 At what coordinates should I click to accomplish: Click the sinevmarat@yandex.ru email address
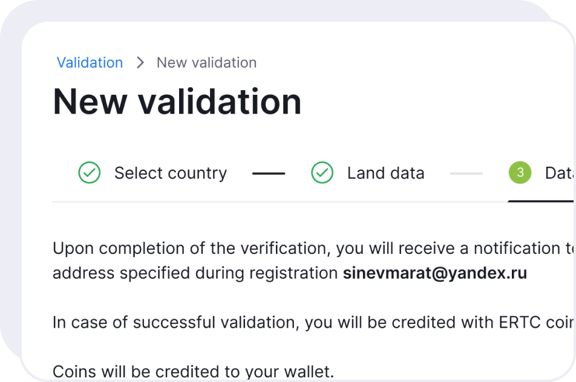[x=435, y=273]
